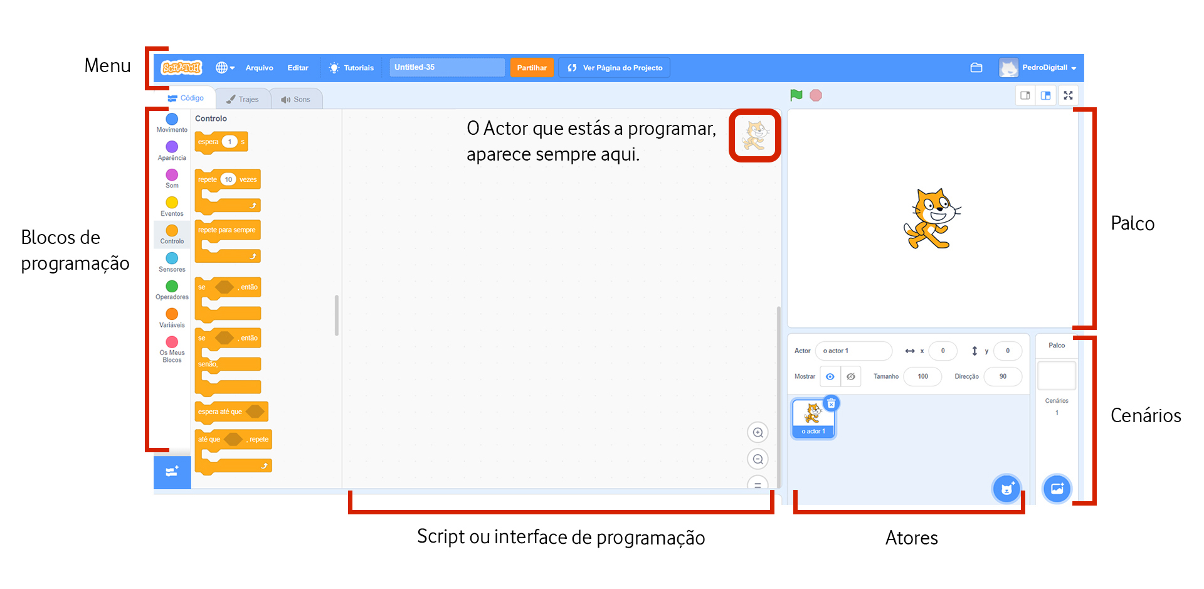Viewport: 1204px width, 589px height.
Task: Select Os Meus Blocos category
Action: point(172,349)
